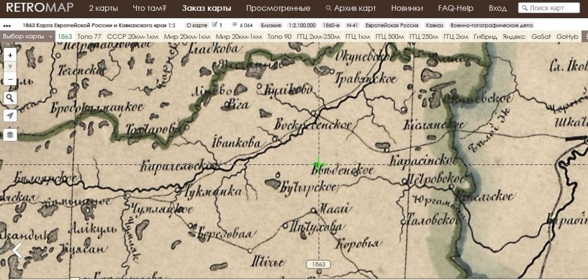
Task: Open the 'Заказ карты' page
Action: [x=206, y=8]
